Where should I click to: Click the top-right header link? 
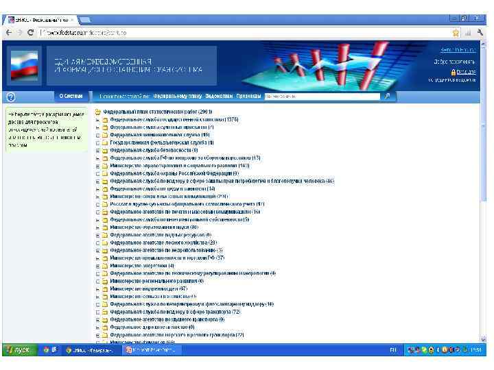tap(458, 50)
